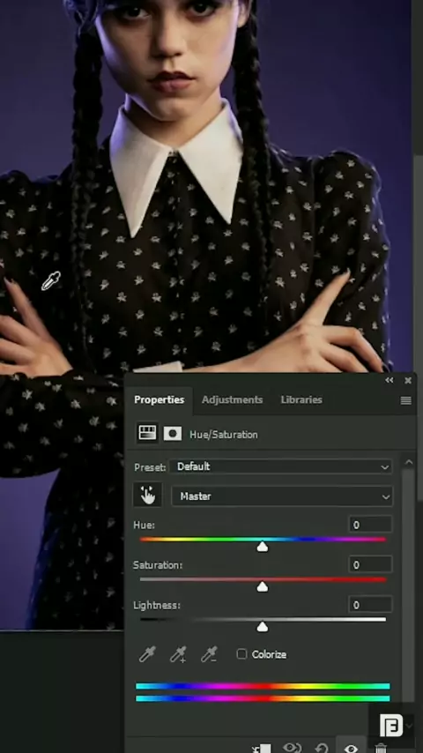Viewport: 423px width, 753px height.
Task: Focus the Hue value input field
Action: [370, 525]
